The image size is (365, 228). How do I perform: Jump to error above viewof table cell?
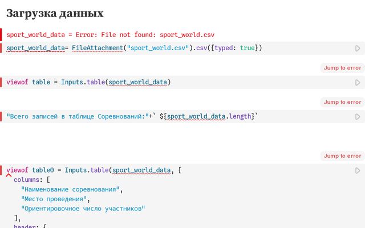(x=342, y=68)
